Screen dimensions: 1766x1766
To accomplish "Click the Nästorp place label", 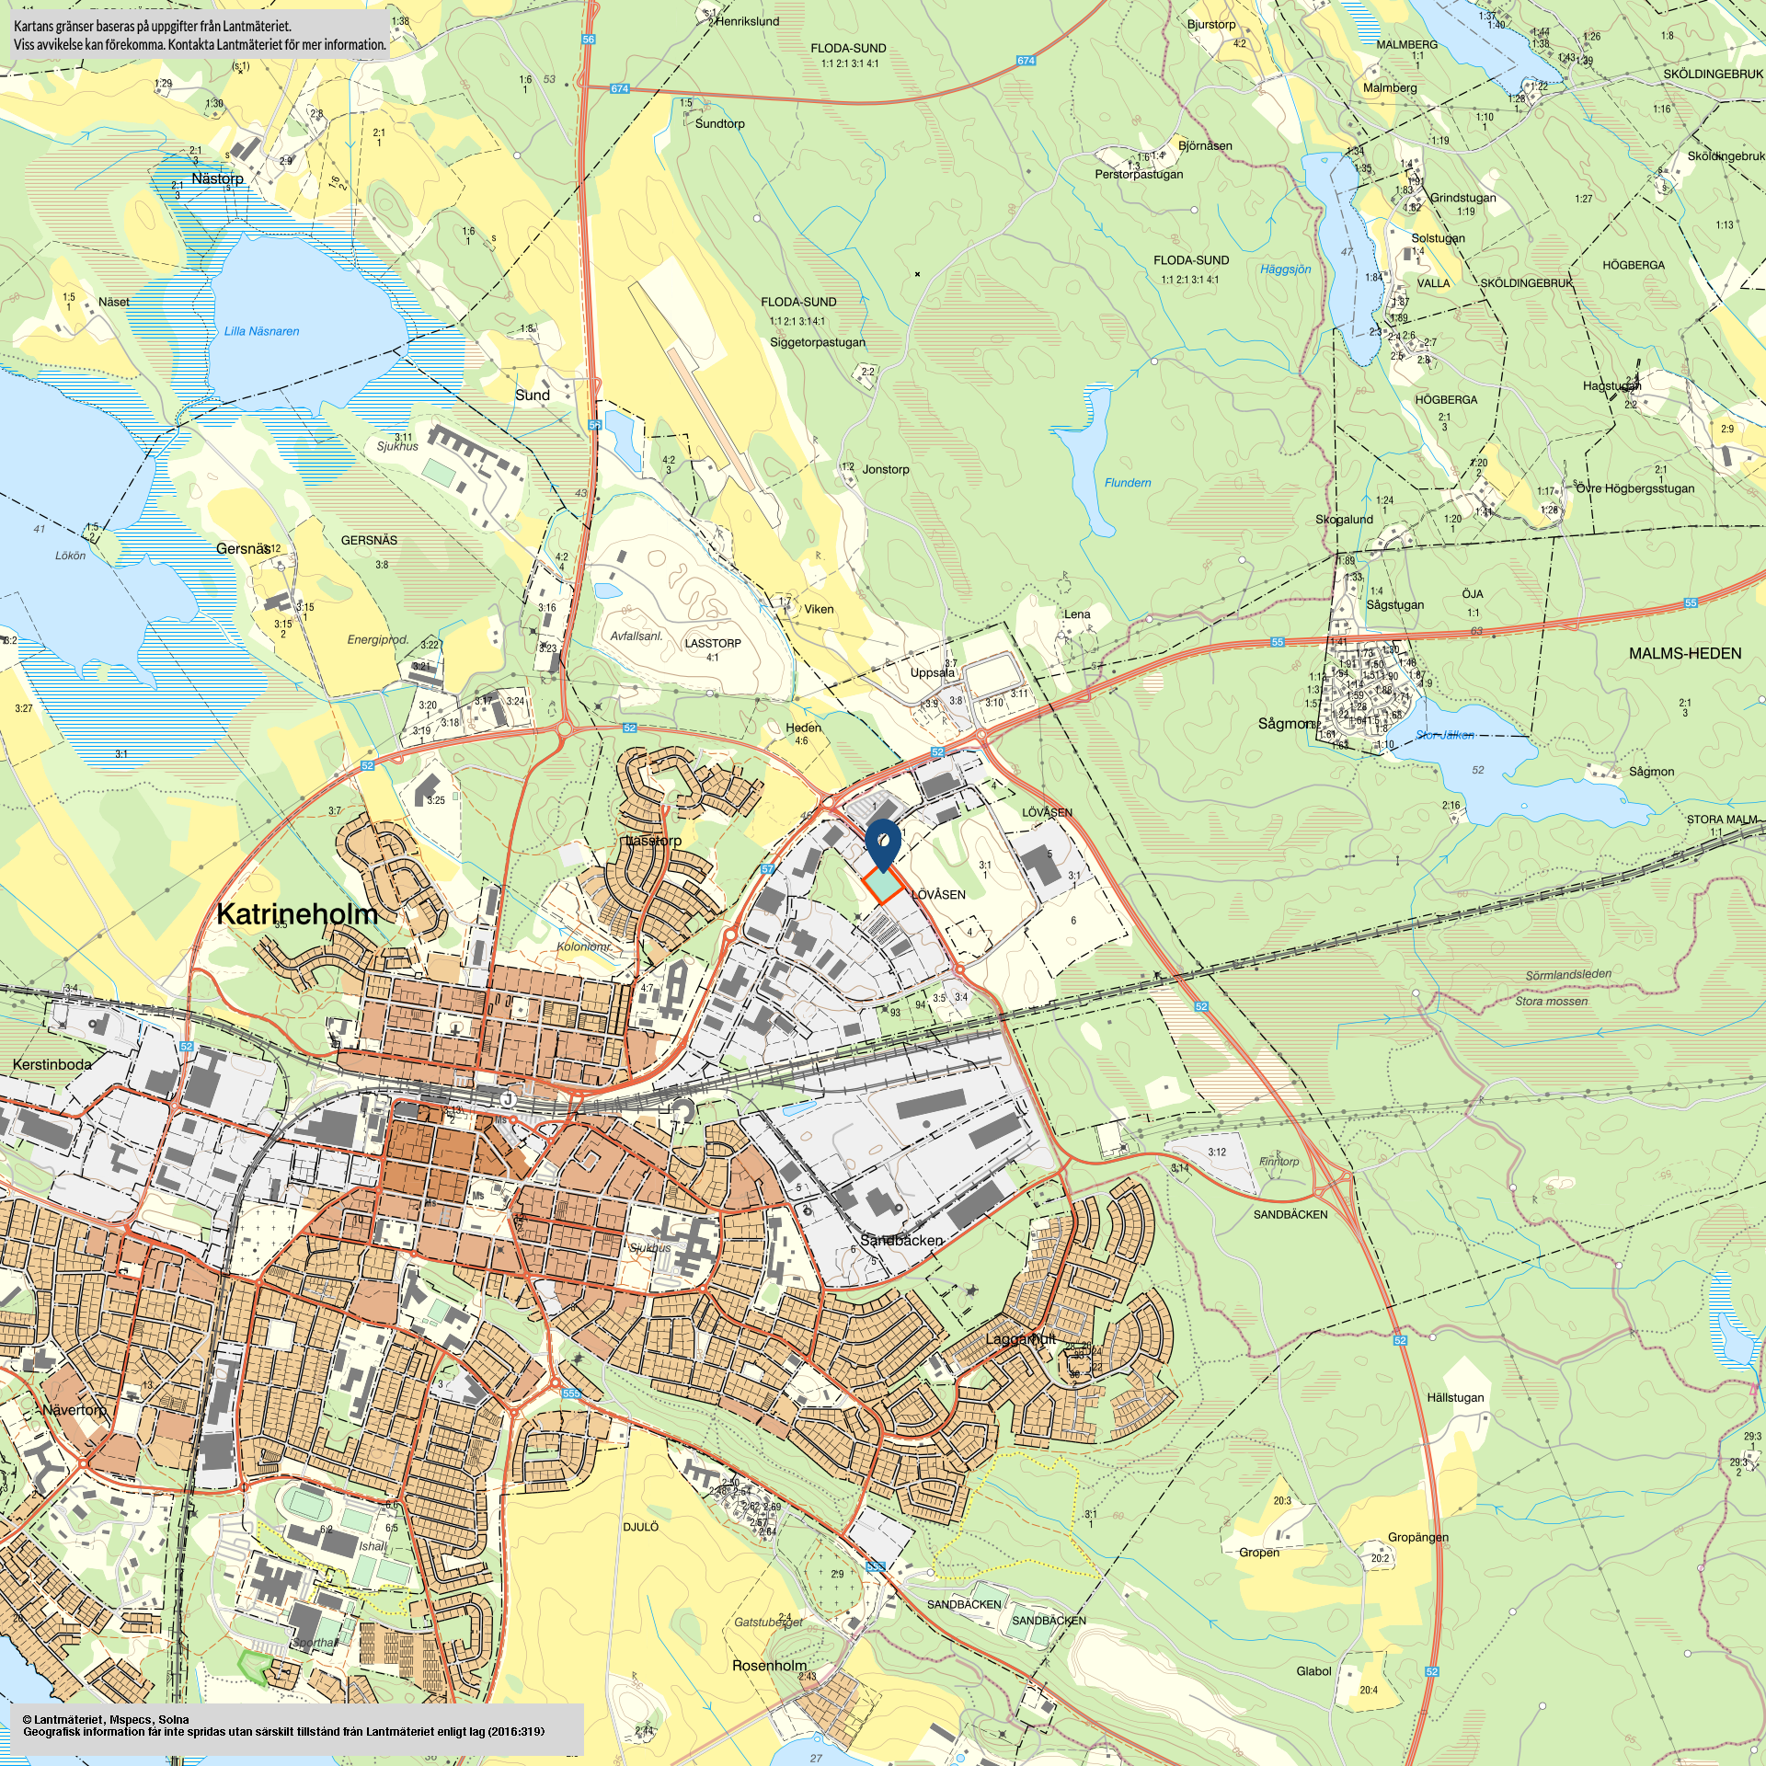I will click(218, 178).
